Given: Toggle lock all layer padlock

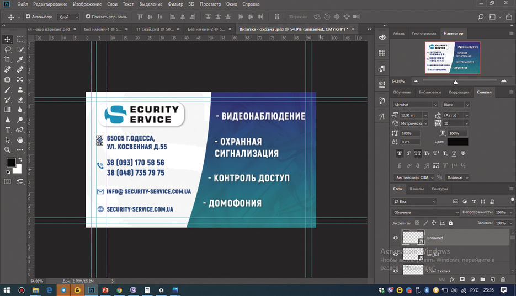Looking at the screenshot, I should 450,223.
